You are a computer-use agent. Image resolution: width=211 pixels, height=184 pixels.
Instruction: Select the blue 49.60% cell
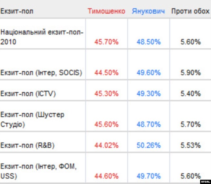click(148, 73)
